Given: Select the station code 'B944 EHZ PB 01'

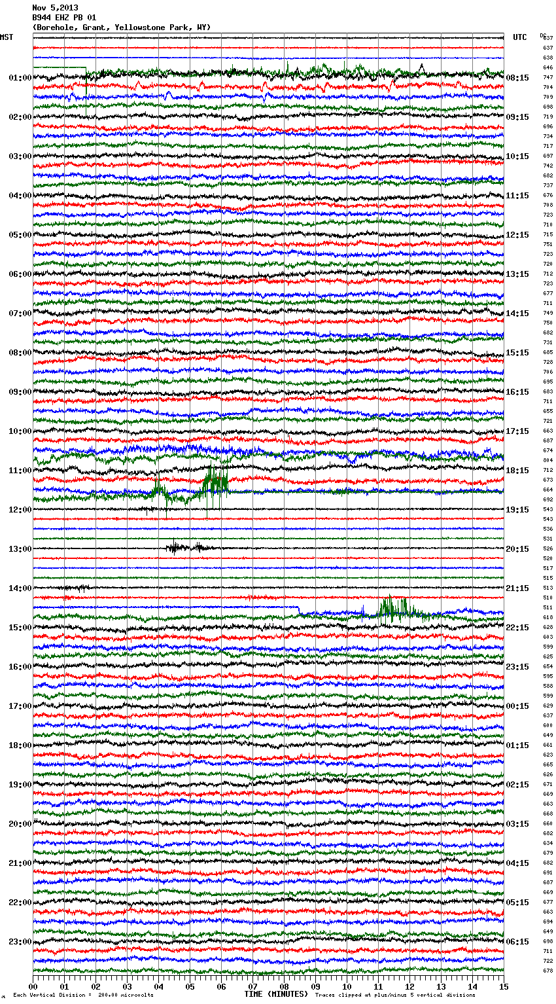Looking at the screenshot, I should tap(64, 18).
